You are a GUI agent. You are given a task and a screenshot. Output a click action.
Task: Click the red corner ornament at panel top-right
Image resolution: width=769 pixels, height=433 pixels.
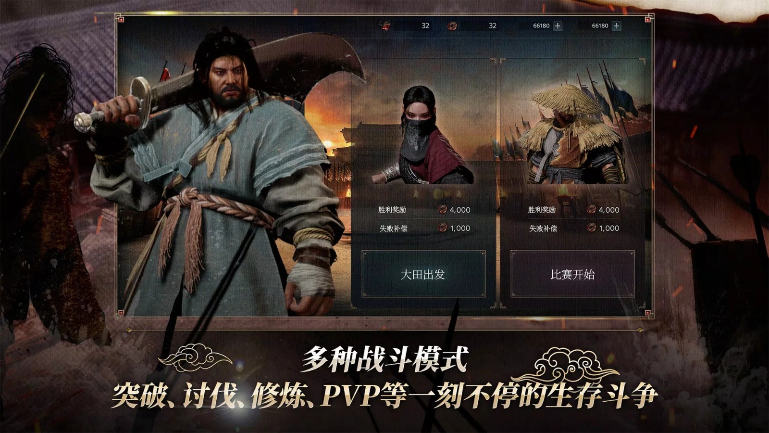point(648,19)
